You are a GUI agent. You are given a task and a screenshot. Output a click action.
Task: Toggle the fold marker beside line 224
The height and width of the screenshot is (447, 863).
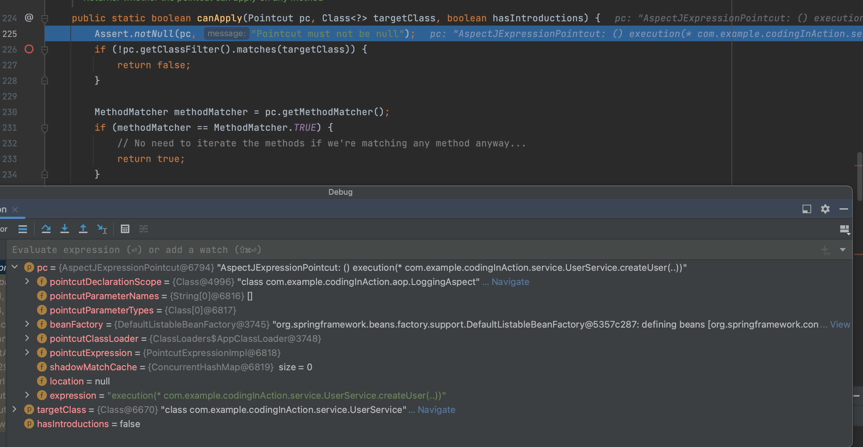tap(45, 18)
